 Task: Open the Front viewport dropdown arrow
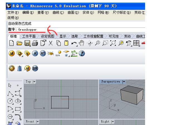38,122
